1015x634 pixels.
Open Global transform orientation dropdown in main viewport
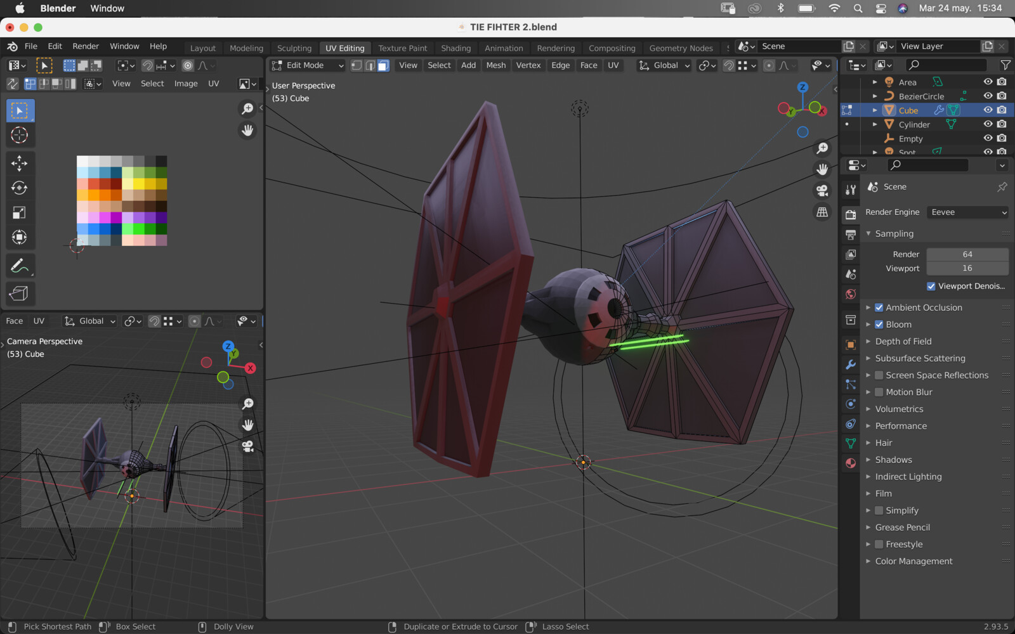tap(664, 65)
